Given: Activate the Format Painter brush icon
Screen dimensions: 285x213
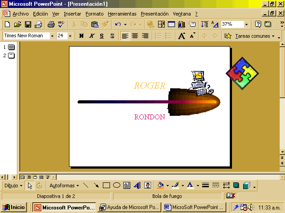Looking at the screenshot, I should pos(105,24).
